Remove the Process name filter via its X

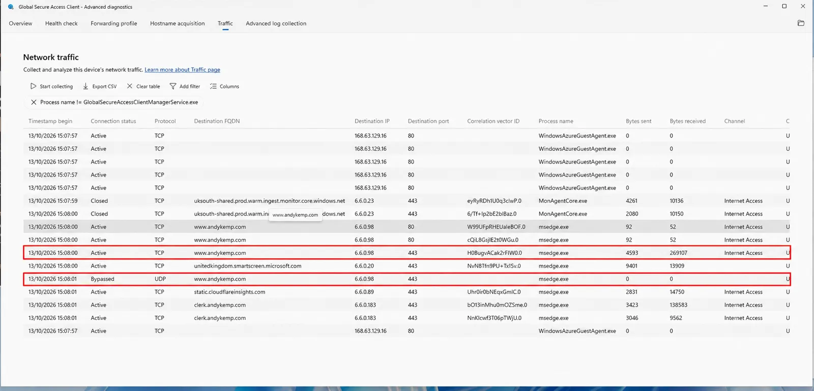34,102
